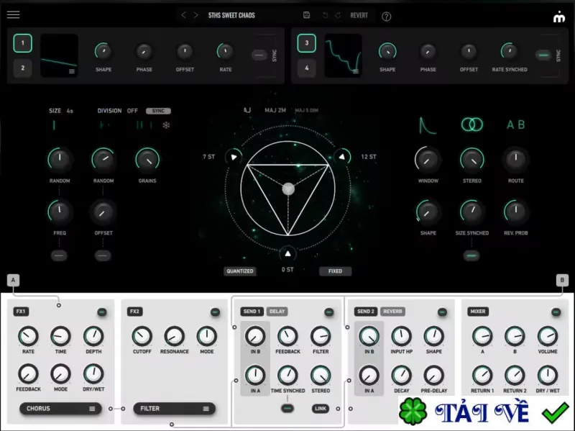The height and width of the screenshot is (431, 575).
Task: Click the single grain size bar icon
Action: tap(54, 125)
